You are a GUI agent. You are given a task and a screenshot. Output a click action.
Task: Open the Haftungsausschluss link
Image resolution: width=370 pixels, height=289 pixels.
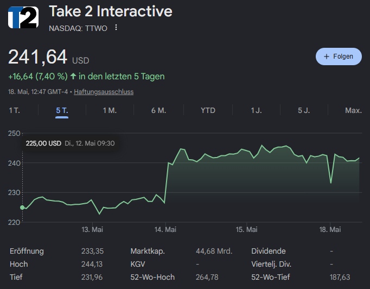(x=104, y=92)
